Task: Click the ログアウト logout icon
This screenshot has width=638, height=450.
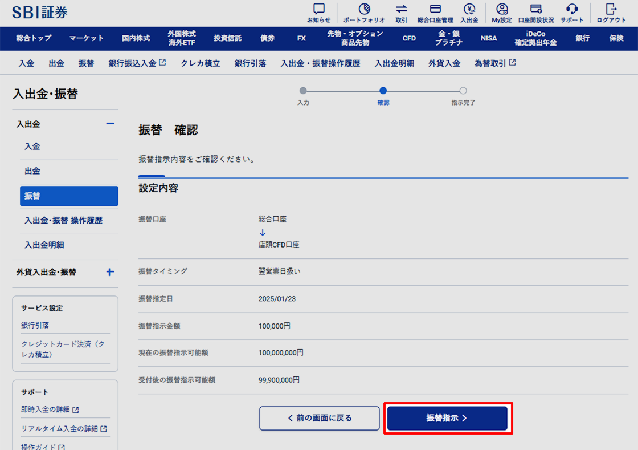Action: click(x=611, y=10)
